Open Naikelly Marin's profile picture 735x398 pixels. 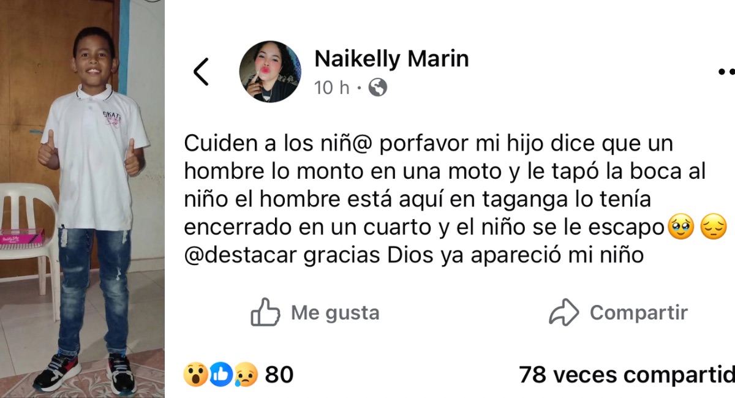pos(269,72)
